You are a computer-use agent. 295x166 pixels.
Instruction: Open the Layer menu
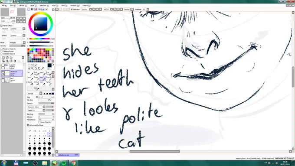click(x=33, y=6)
